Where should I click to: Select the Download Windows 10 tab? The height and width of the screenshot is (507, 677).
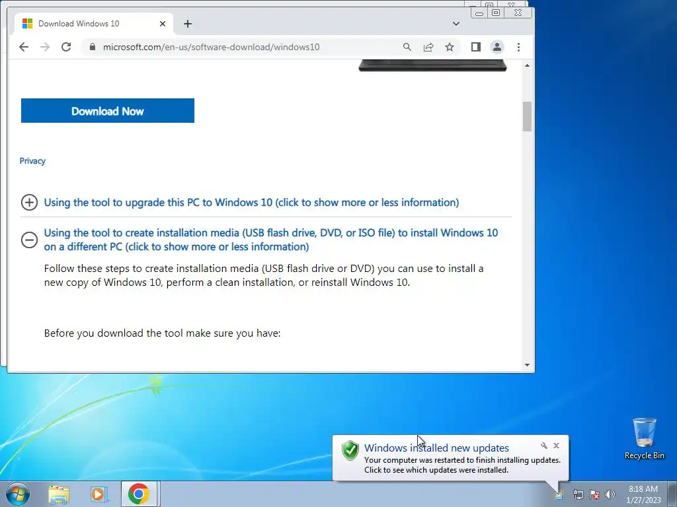click(94, 24)
